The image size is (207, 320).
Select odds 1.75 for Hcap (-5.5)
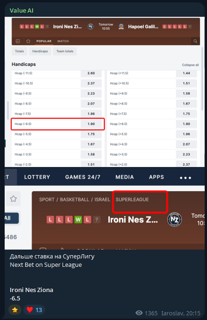click(x=91, y=134)
